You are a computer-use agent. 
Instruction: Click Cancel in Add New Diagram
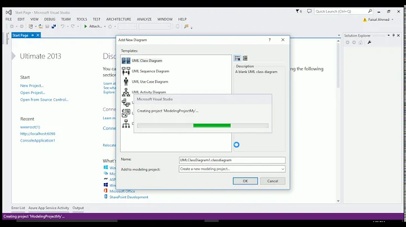273,181
